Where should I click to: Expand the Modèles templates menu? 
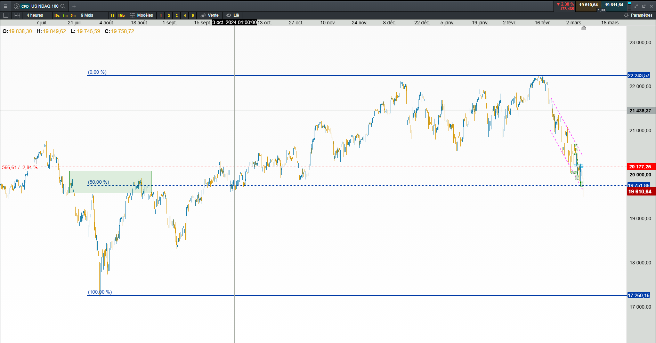click(x=141, y=15)
